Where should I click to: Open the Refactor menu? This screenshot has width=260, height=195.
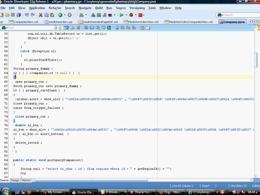55,8
